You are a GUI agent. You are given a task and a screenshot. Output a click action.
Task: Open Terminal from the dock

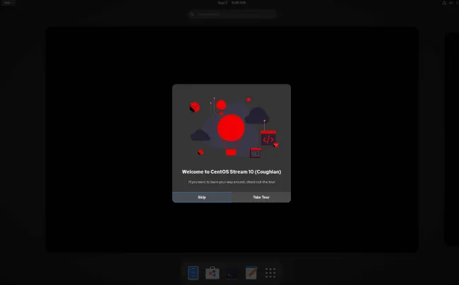pyautogui.click(x=232, y=272)
